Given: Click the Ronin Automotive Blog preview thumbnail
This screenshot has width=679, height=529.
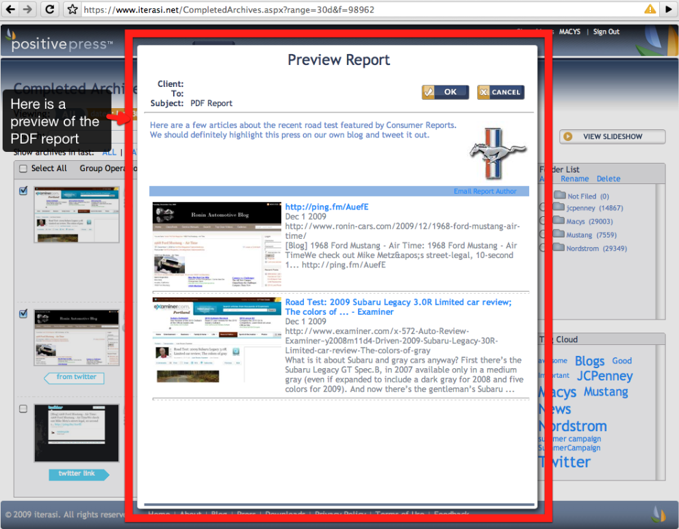Looking at the screenshot, I should [217, 245].
